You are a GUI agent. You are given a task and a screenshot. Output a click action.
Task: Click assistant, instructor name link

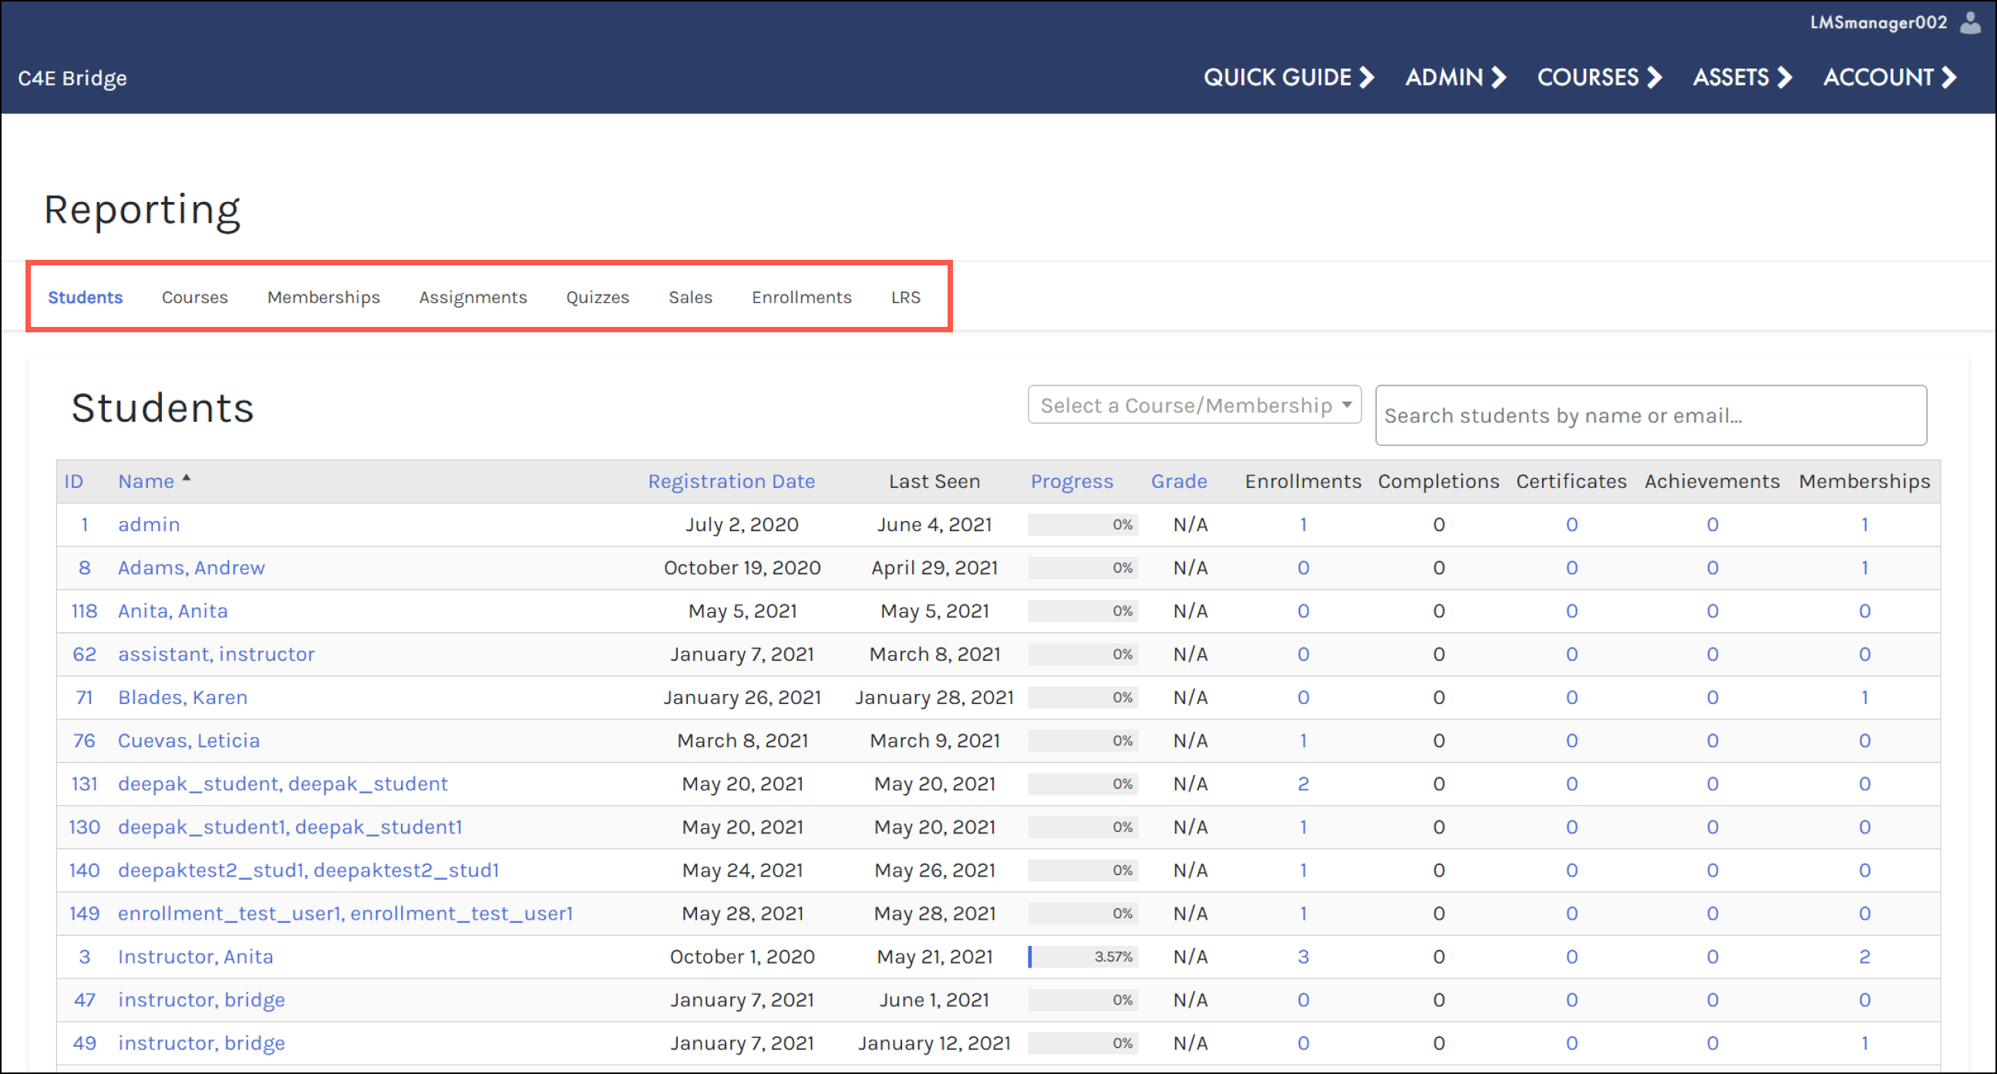click(217, 655)
